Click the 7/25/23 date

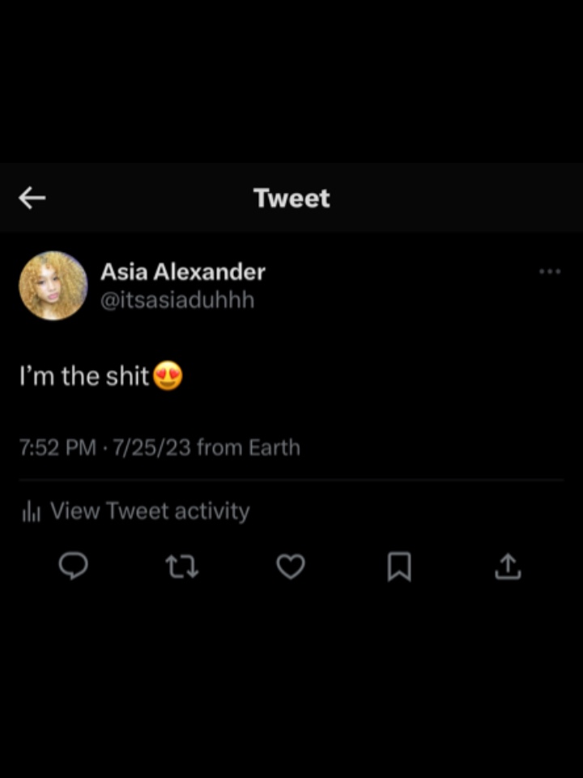point(151,448)
